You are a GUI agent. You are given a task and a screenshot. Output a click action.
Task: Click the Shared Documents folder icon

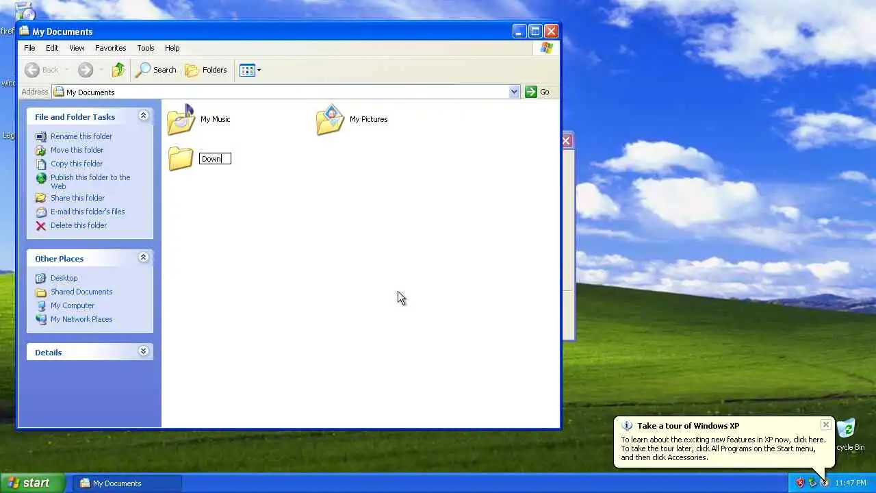tap(41, 292)
